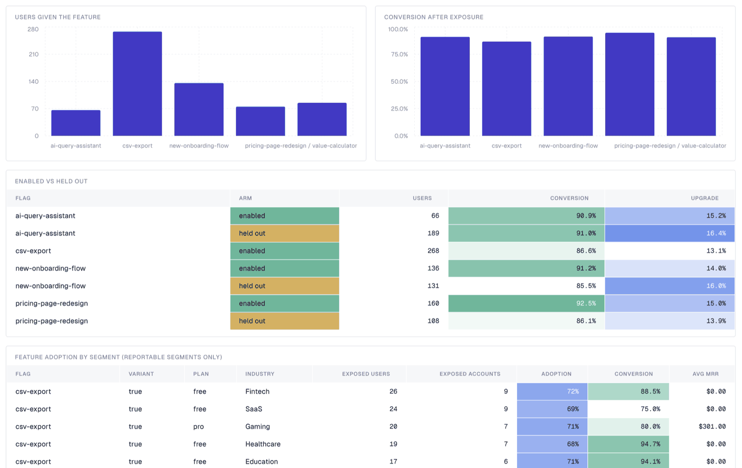Viewport: 742px width, 468px height.
Task: Click new-onboarding-flow bar in Users Given the Feature chart
Action: coord(199,109)
